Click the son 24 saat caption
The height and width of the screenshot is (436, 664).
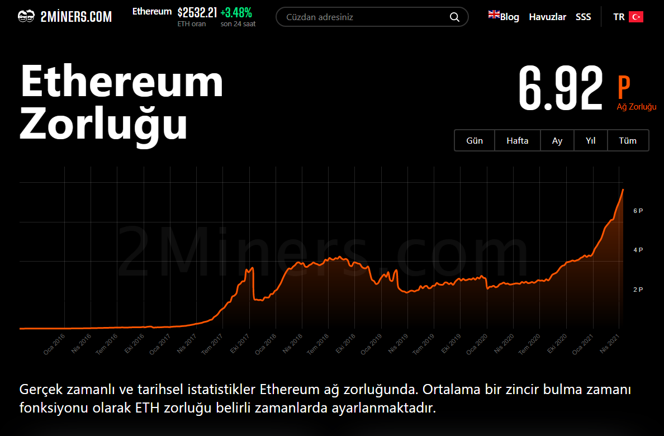(x=238, y=24)
